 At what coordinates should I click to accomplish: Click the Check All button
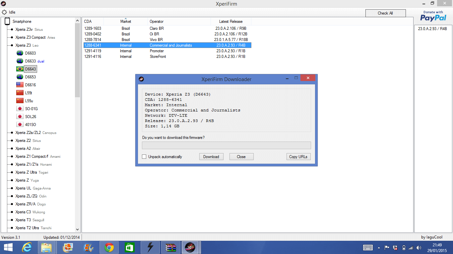click(x=385, y=13)
